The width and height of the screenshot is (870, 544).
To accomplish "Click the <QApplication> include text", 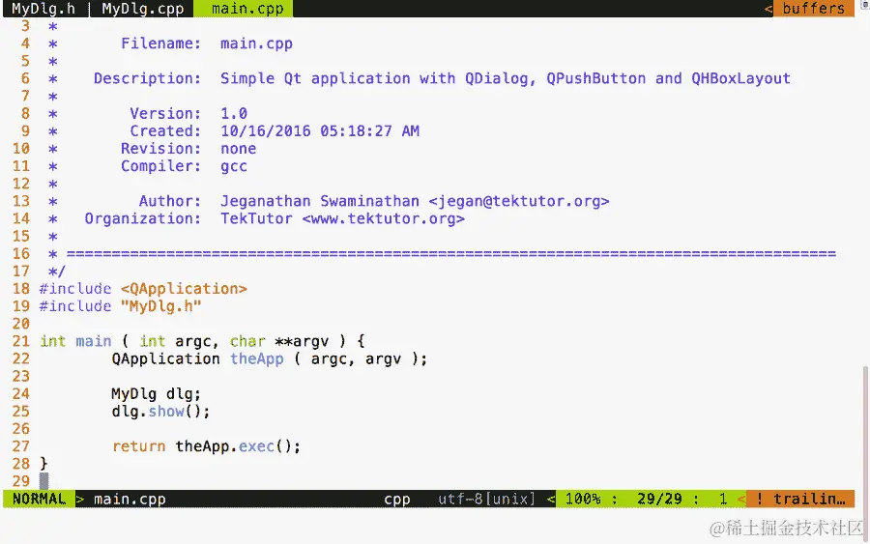I will pos(184,288).
